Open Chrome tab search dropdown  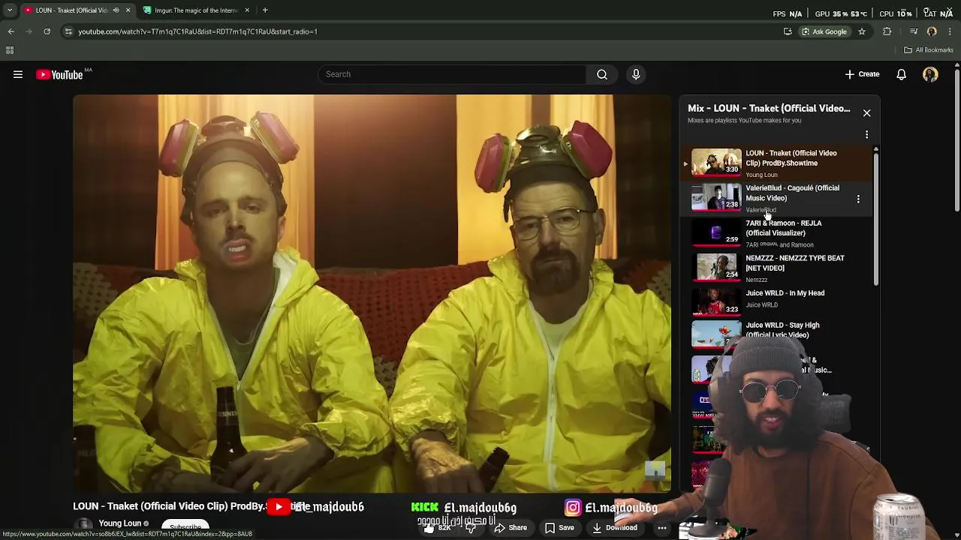point(10,10)
